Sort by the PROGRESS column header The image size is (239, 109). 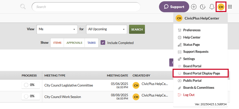pyautogui.click(x=29, y=75)
